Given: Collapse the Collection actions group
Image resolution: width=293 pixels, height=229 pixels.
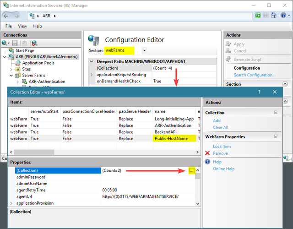Looking at the screenshot, I should 276,112.
